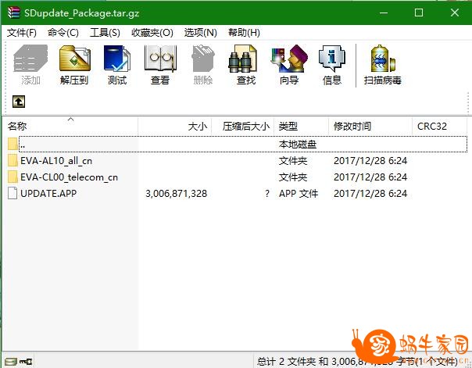This screenshot has width=472, height=368.
Task: Open the 文件(F) menu
Action: tap(22, 33)
